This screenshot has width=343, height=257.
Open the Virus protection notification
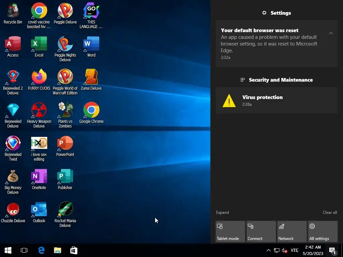276,100
